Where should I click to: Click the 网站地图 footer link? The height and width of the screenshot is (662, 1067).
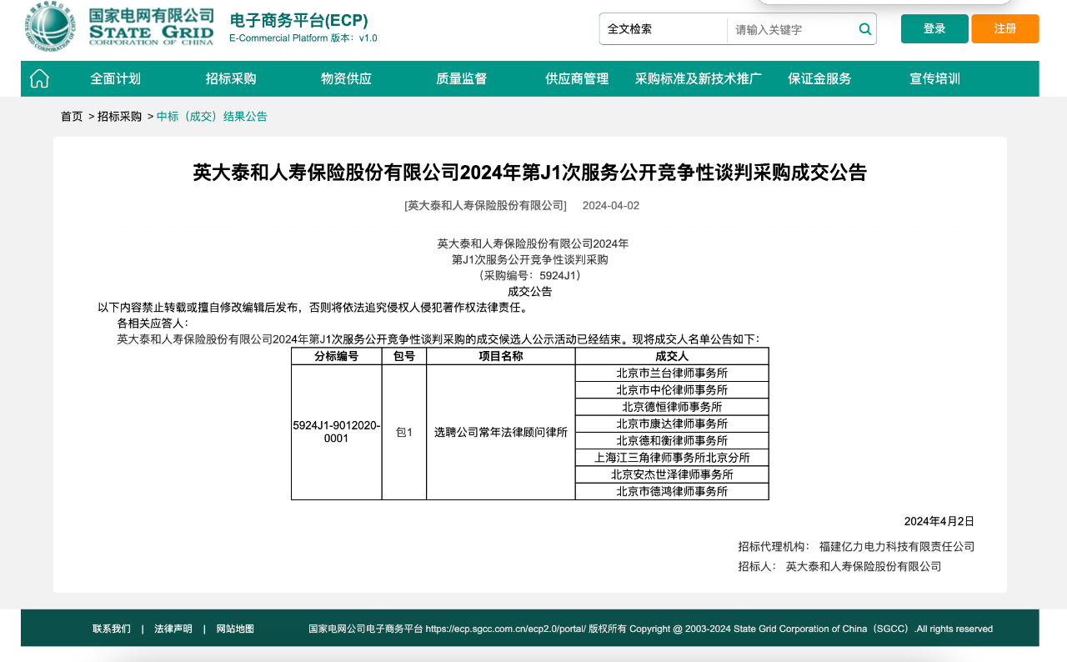point(235,629)
